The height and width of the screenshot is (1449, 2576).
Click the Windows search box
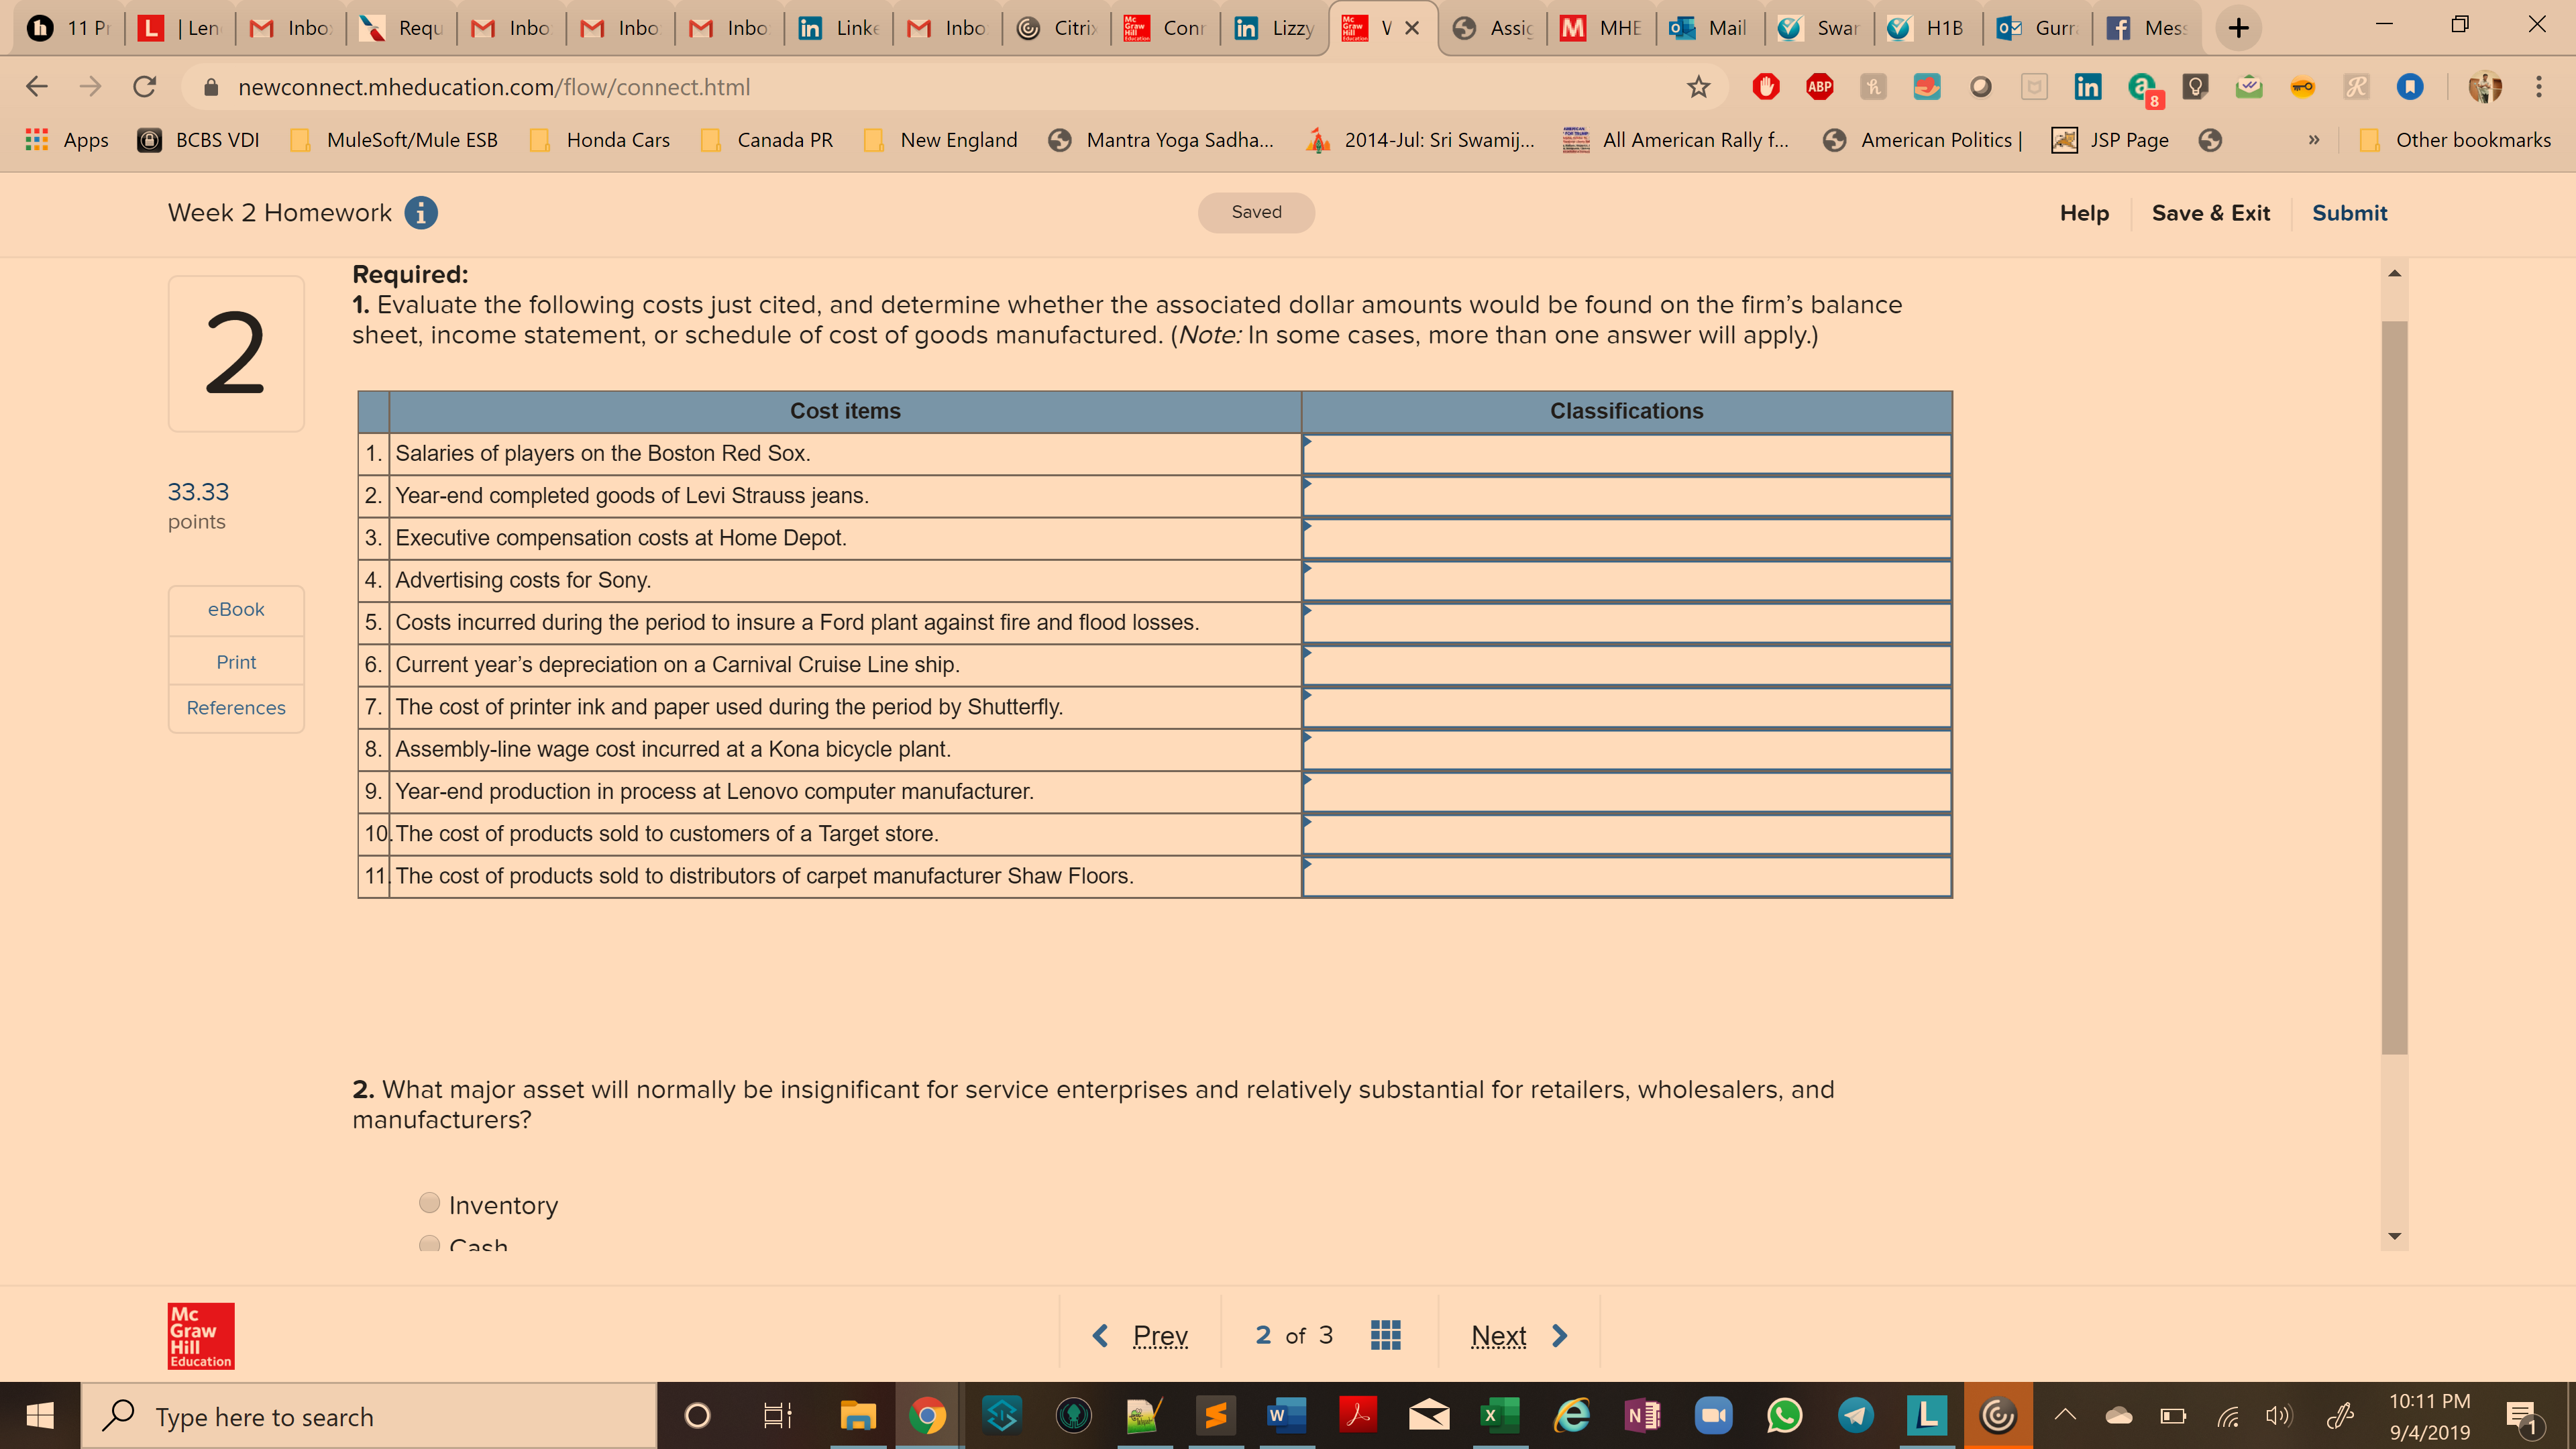click(x=368, y=1416)
